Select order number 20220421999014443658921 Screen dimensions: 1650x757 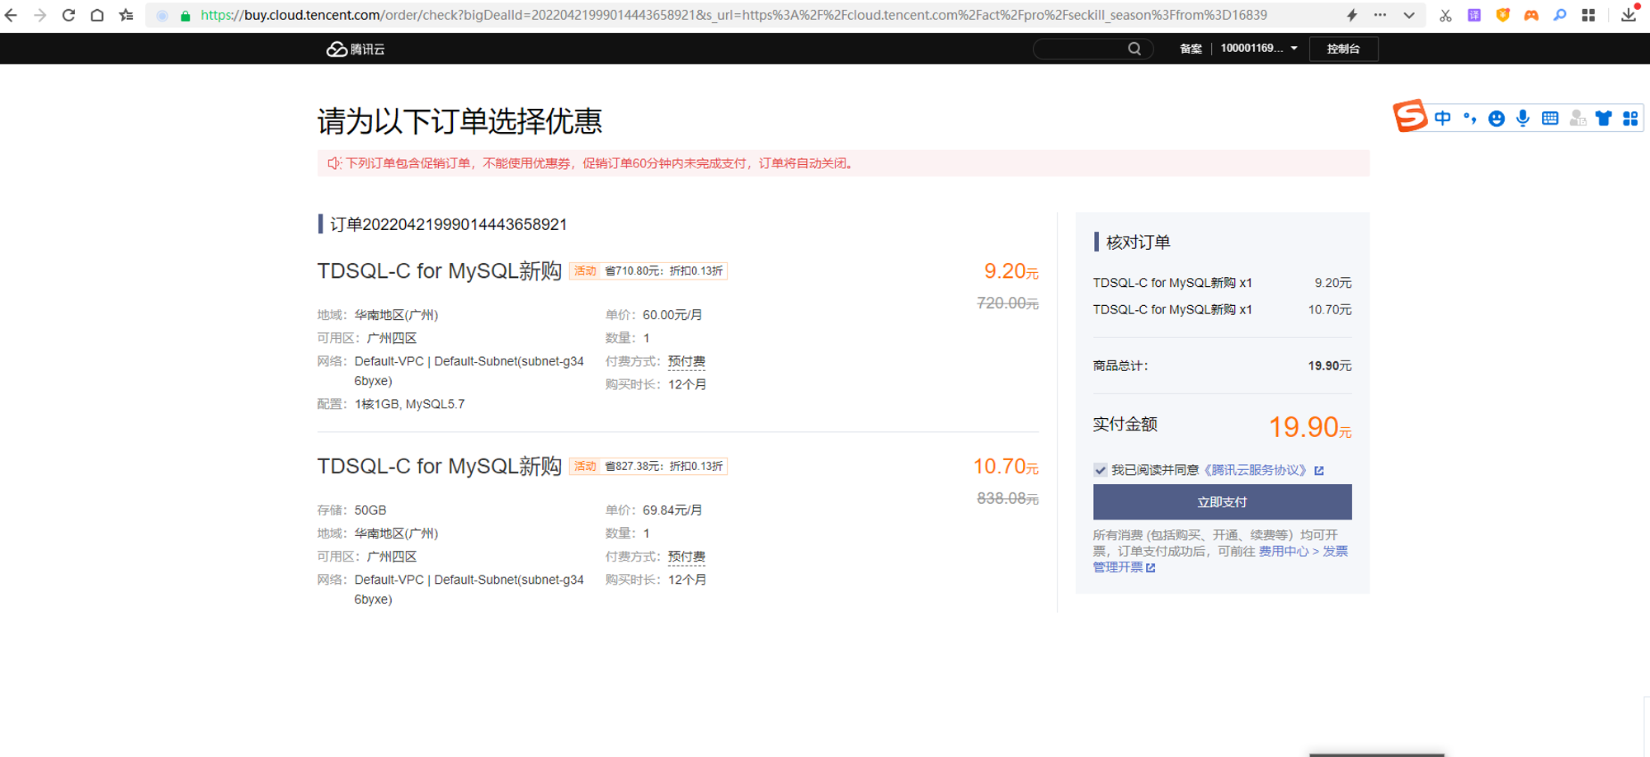pos(464,224)
